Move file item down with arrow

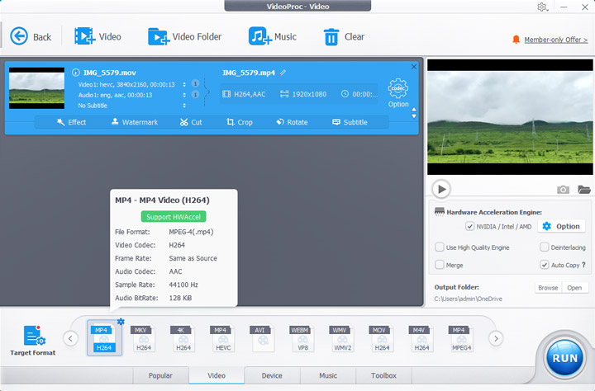pyautogui.click(x=414, y=116)
